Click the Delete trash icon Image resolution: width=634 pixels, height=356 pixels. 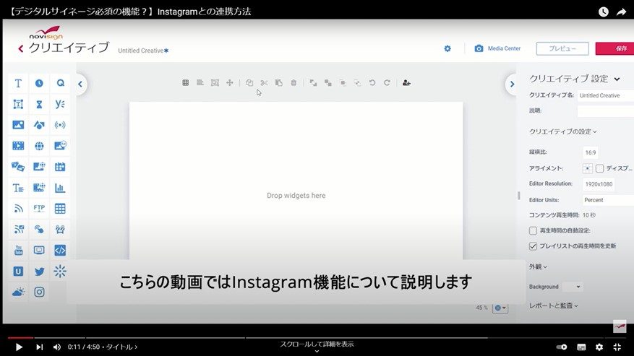tap(294, 83)
